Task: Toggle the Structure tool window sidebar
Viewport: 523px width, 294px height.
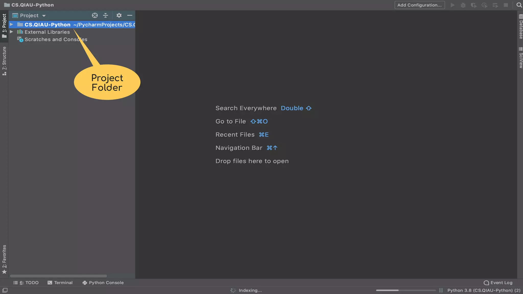Action: [x=4, y=61]
